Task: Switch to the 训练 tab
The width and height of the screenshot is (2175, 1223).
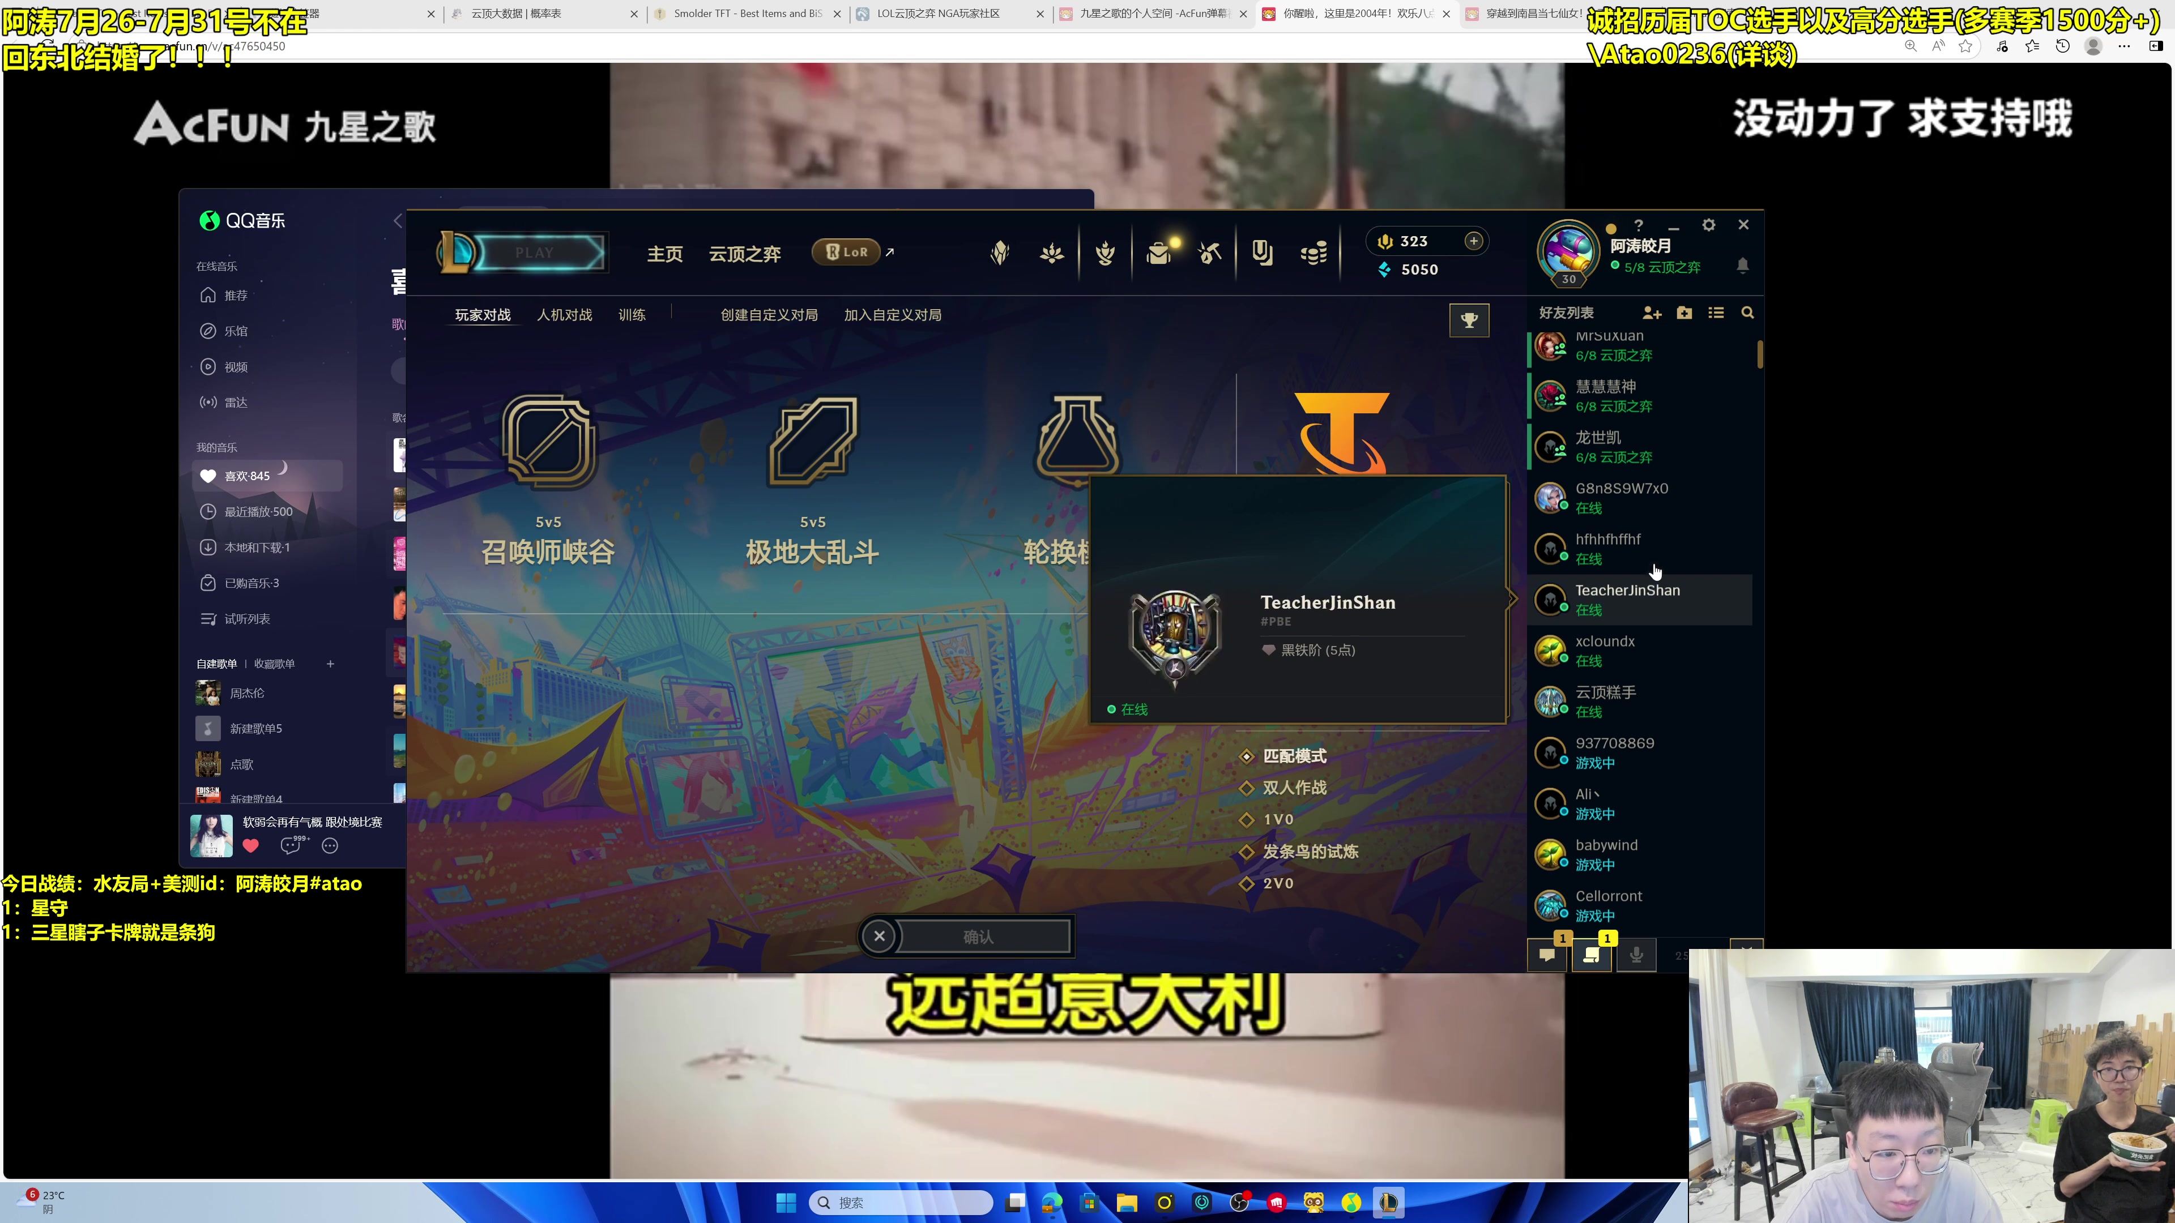Action: tap(633, 315)
